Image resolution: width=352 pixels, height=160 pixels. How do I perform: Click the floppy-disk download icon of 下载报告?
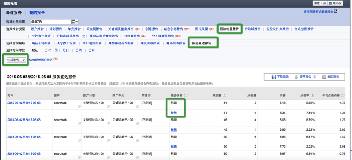pyautogui.click(x=274, y=77)
